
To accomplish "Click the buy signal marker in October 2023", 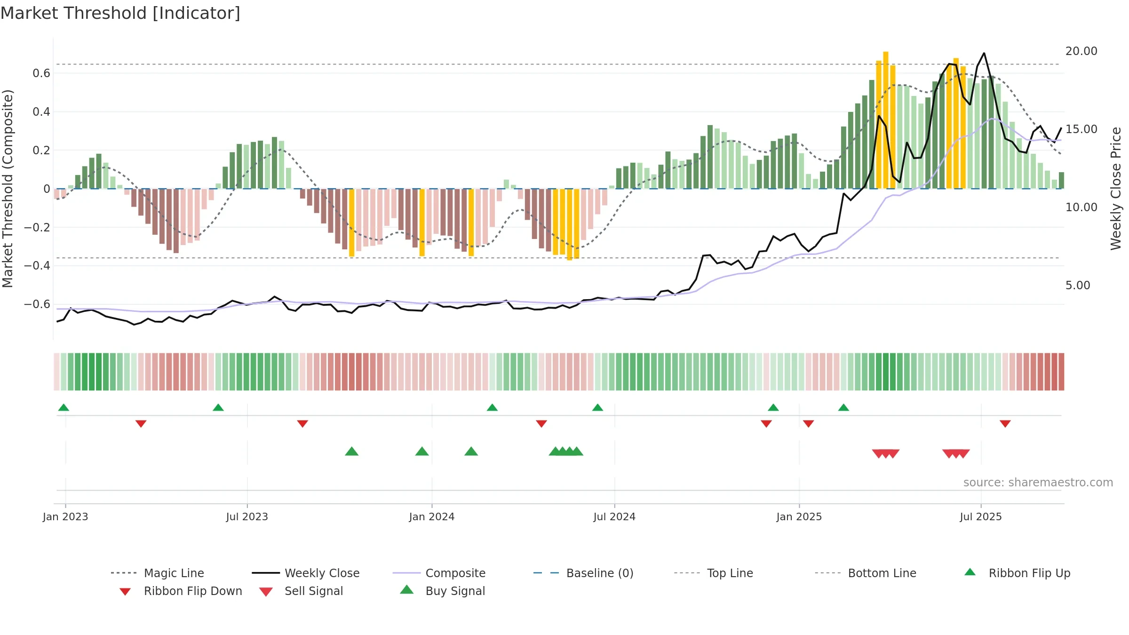I will [x=352, y=452].
